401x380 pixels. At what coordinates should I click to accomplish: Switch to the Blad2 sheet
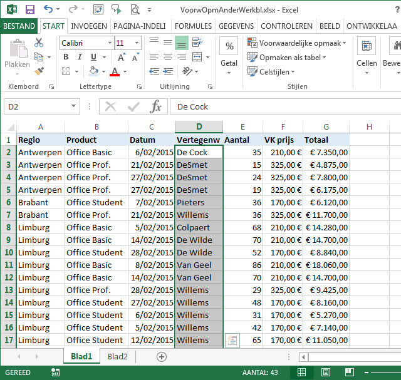tap(117, 356)
